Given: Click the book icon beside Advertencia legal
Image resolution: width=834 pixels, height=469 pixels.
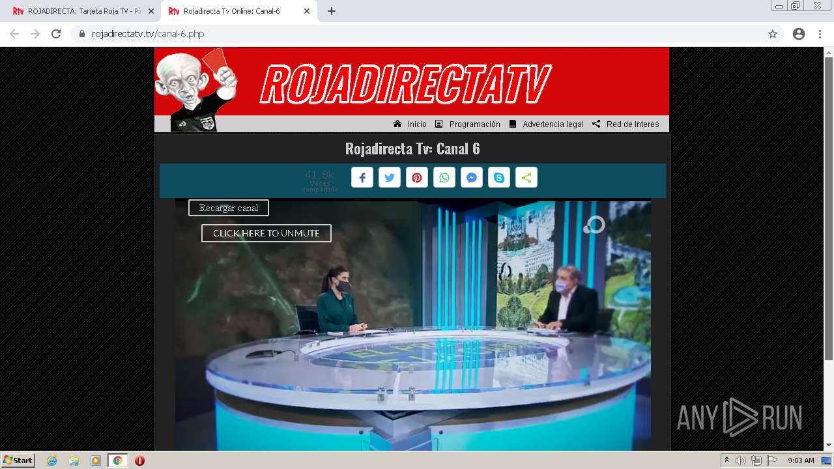Looking at the screenshot, I should [513, 124].
